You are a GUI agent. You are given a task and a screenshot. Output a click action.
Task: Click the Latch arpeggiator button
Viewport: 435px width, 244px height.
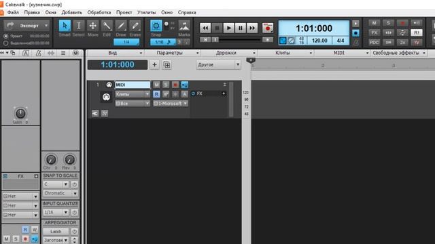(56, 232)
